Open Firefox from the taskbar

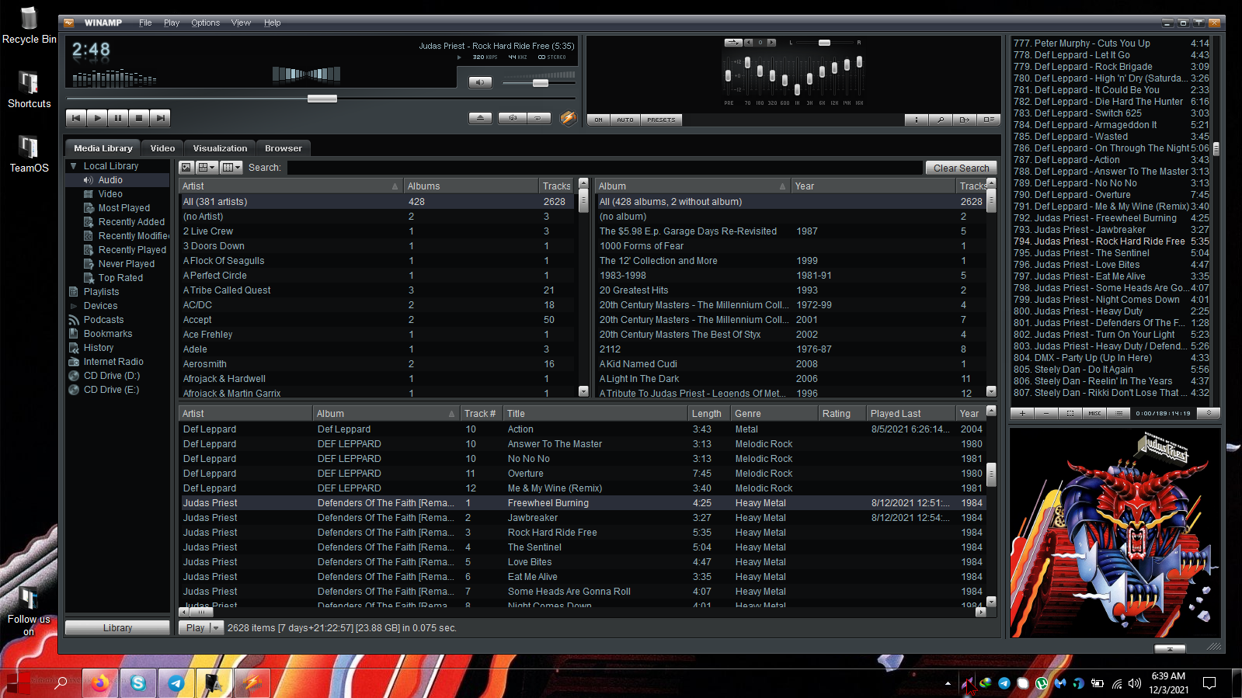(100, 682)
